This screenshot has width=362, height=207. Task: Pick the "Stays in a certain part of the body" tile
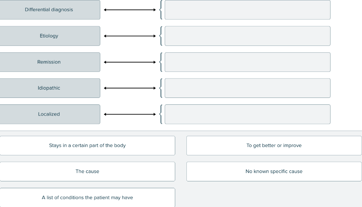click(87, 146)
